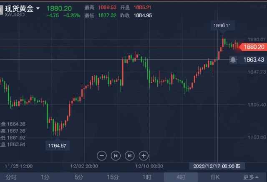Image resolution: width=267 pixels, height=182 pixels.
Task: Select the 4时 timeframe tab
Action: click(x=181, y=177)
